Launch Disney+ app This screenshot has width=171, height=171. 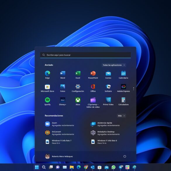coord(63,101)
